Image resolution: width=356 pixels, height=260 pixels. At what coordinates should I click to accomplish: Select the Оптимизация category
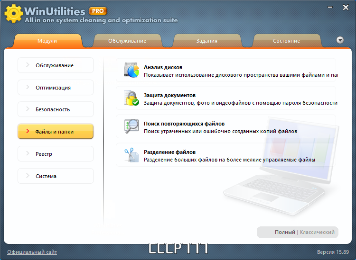point(56,88)
